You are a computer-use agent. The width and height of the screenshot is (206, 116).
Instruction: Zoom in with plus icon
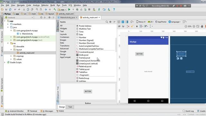(194, 26)
